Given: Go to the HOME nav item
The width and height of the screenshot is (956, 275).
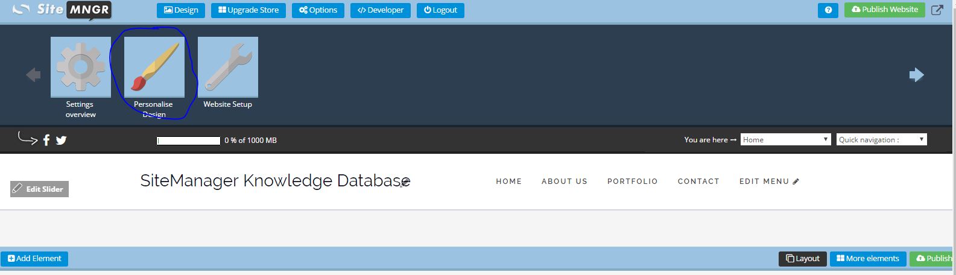Looking at the screenshot, I should click(509, 181).
